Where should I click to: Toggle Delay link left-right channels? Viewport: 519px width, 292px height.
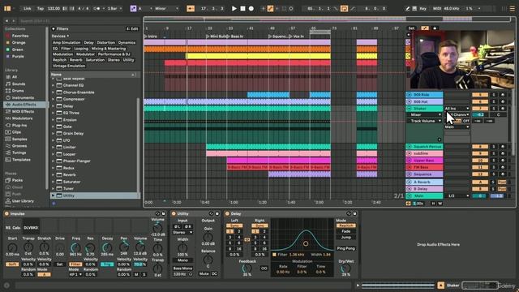pyautogui.click(x=247, y=239)
